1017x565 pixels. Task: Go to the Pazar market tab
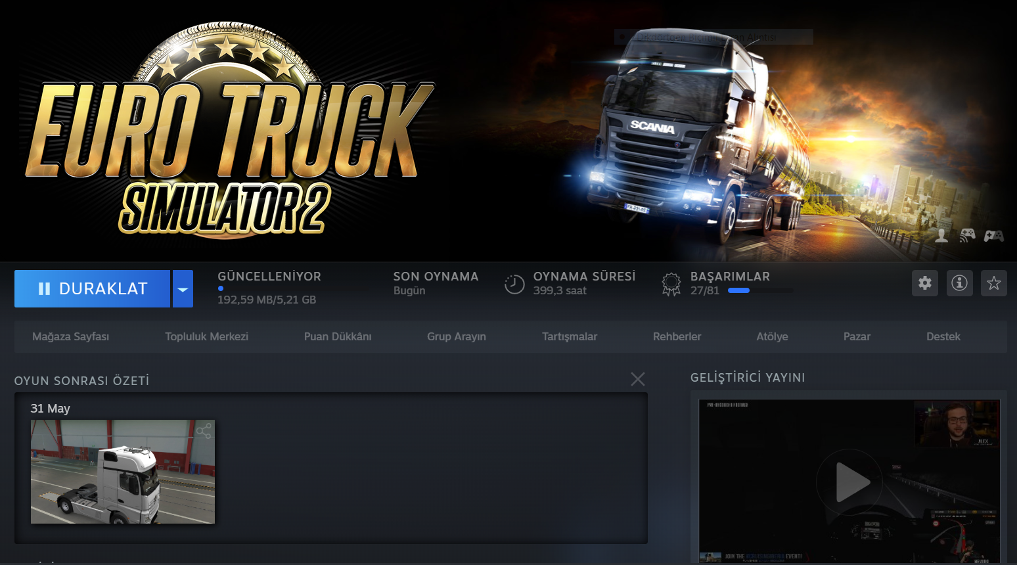click(x=857, y=336)
